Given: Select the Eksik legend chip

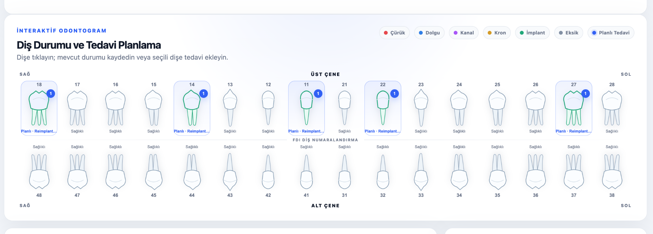Looking at the screenshot, I should [569, 33].
